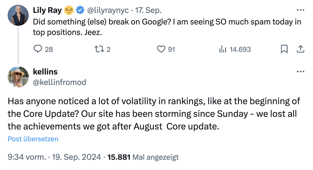This screenshot has width=313, height=170.
Task: Translate the post via Post übersetzen
Action: (33, 139)
